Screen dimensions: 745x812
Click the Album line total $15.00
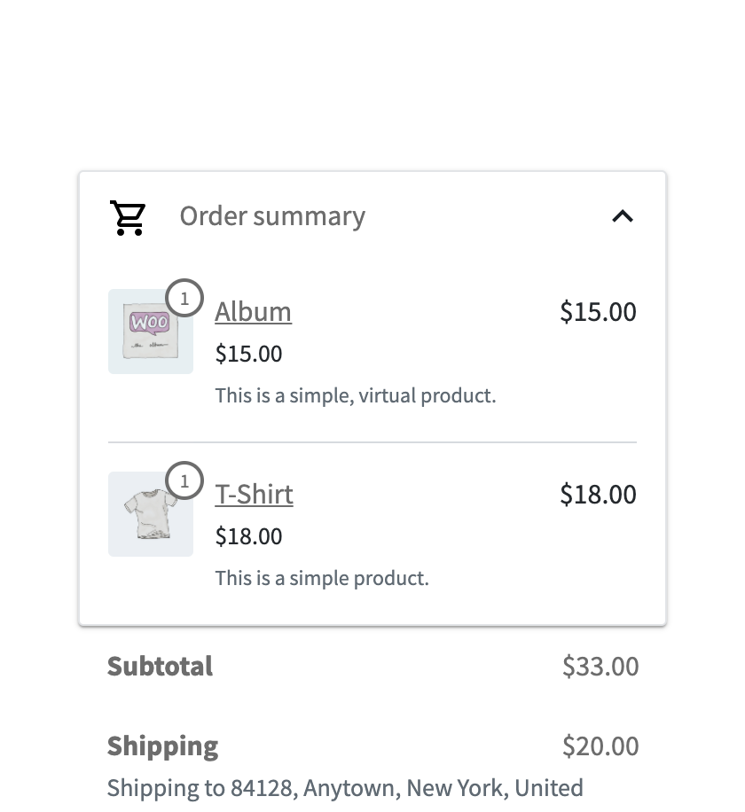coord(598,312)
